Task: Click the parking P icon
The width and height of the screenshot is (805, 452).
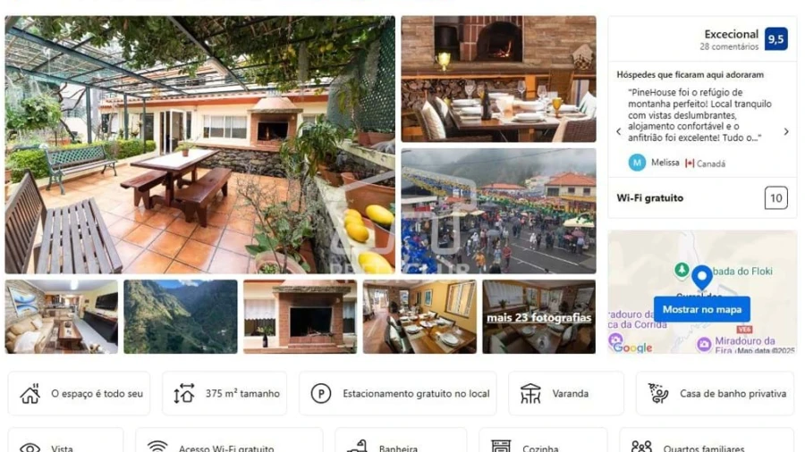Action: click(321, 394)
